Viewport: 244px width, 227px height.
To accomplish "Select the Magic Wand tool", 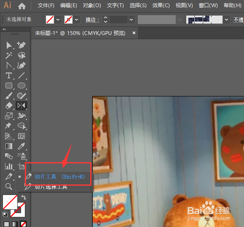I will (9, 55).
